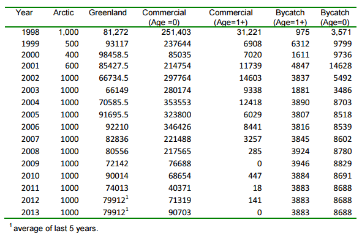This screenshot has height=236, width=362.
Task: Select the value 237644
Action: tap(178, 44)
